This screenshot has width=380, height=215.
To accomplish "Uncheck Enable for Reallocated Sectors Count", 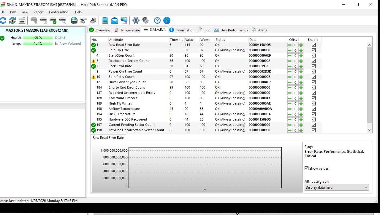I will [313, 61].
